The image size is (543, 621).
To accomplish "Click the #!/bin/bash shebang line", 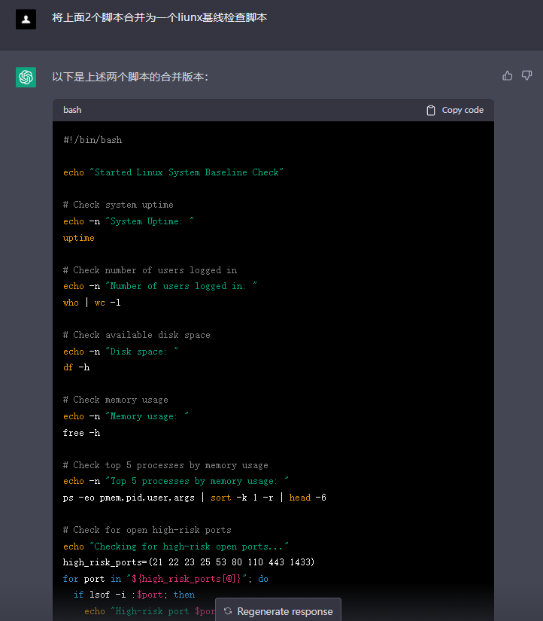I will (x=93, y=140).
